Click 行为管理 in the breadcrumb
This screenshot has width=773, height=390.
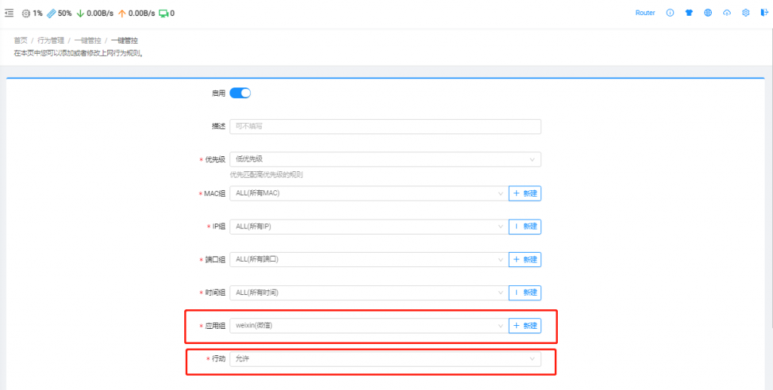pyautogui.click(x=51, y=41)
